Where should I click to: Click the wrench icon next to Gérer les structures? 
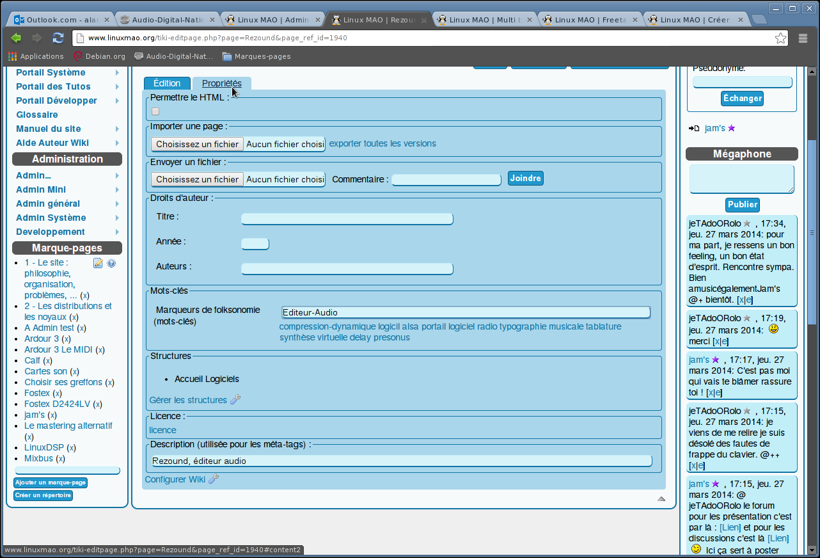(x=235, y=400)
